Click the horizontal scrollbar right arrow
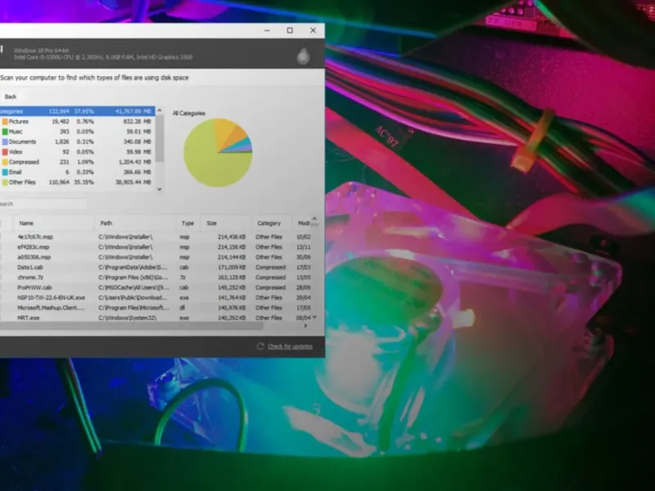The image size is (655, 491). tap(305, 326)
